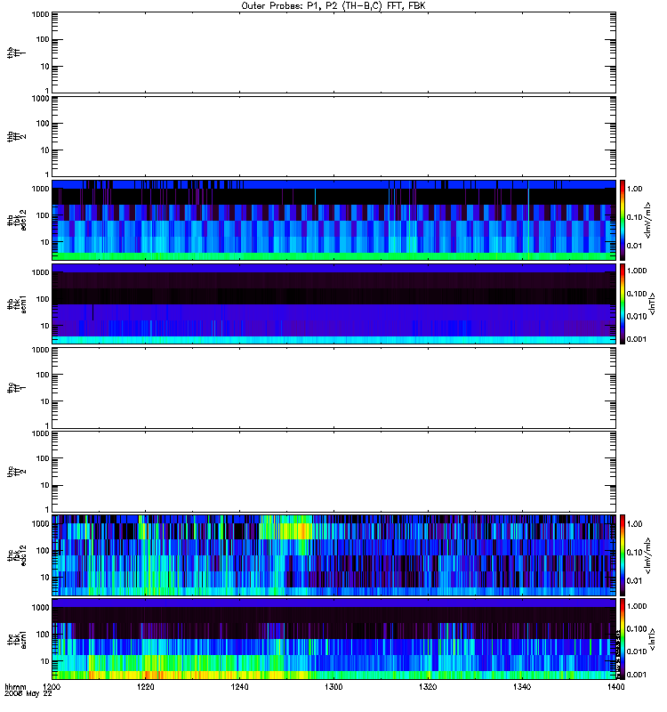Click the thb fbk edc12 spectrogram panel

(334, 220)
